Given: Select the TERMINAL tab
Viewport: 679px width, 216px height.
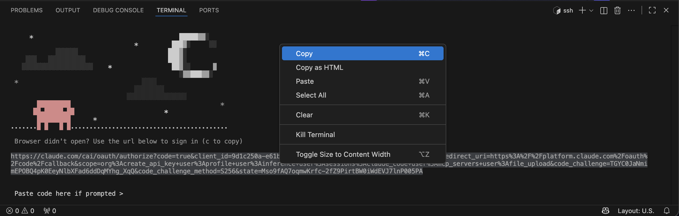Looking at the screenshot, I should pos(171,10).
